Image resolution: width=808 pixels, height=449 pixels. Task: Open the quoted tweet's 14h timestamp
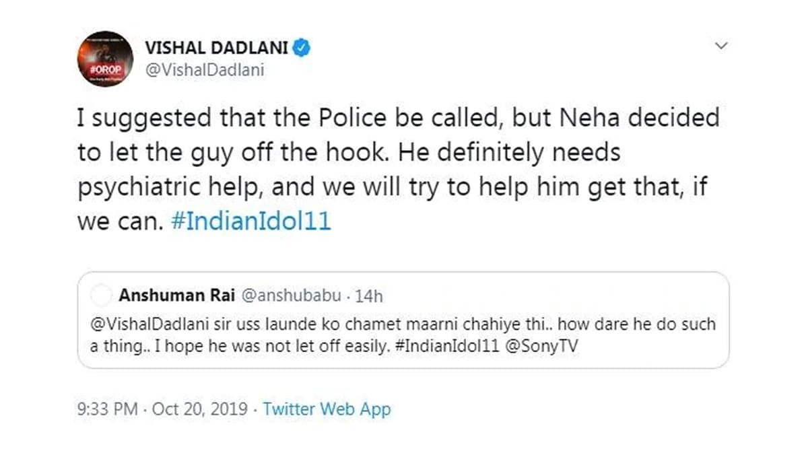(370, 296)
